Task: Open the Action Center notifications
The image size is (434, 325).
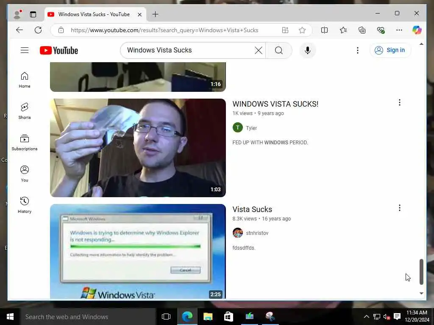Action: click(397, 317)
